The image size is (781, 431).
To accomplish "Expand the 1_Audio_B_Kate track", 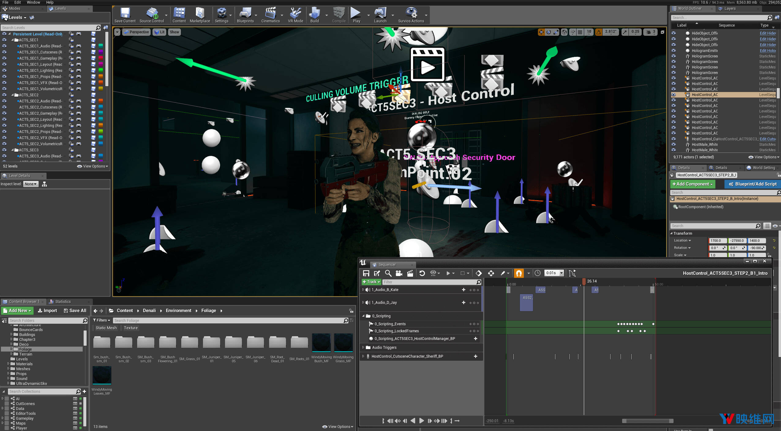I will 363,290.
